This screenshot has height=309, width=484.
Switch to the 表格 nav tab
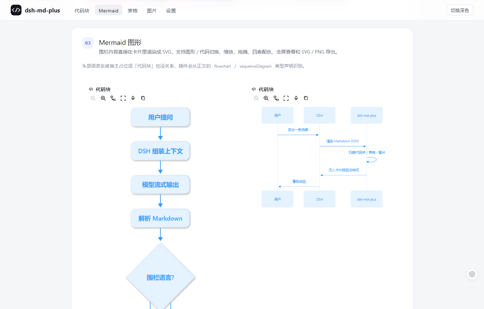point(132,11)
